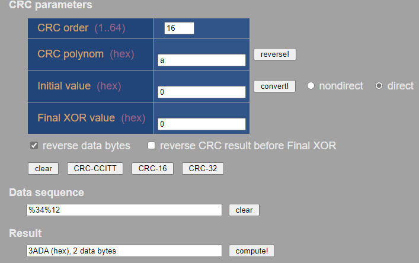Click the Data sequence heading text
Viewport: 419px width, 263px height.
click(47, 193)
